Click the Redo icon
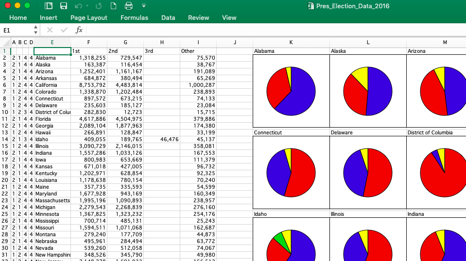Viewport: 466px width, 261px height. tap(99, 6)
